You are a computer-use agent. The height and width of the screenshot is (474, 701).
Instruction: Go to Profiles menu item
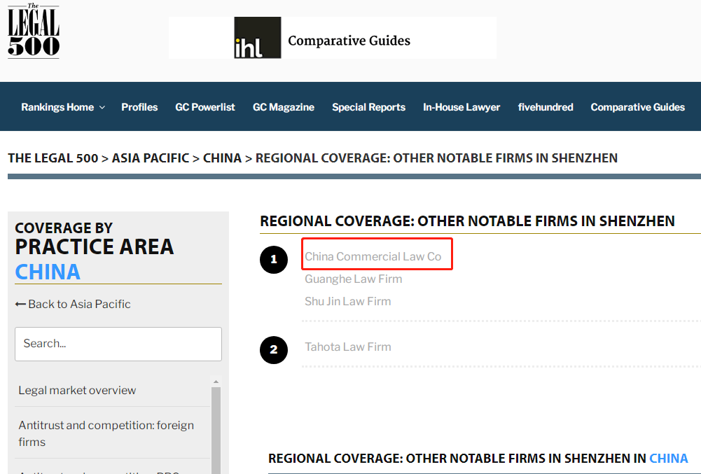click(x=139, y=107)
